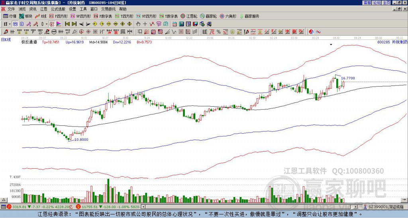Click the infinity loop icon

(x=318, y=32)
